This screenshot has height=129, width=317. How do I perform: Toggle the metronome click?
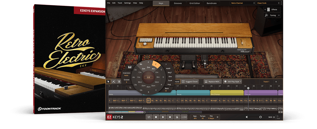(177, 117)
